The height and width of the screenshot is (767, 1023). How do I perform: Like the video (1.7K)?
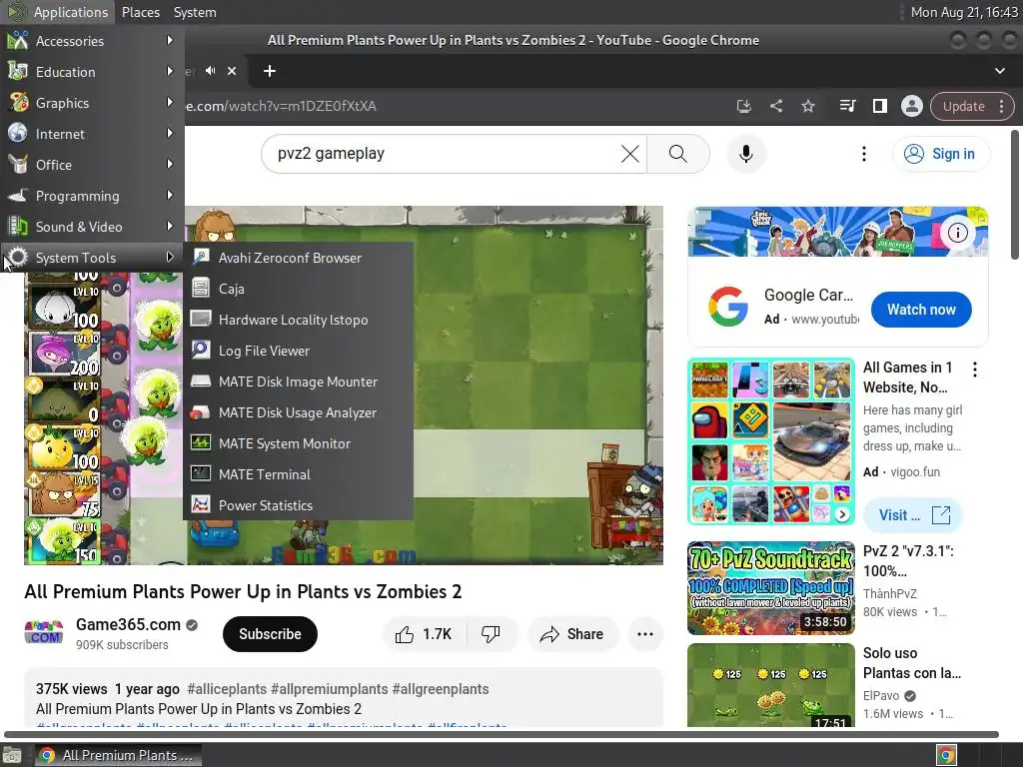424,634
